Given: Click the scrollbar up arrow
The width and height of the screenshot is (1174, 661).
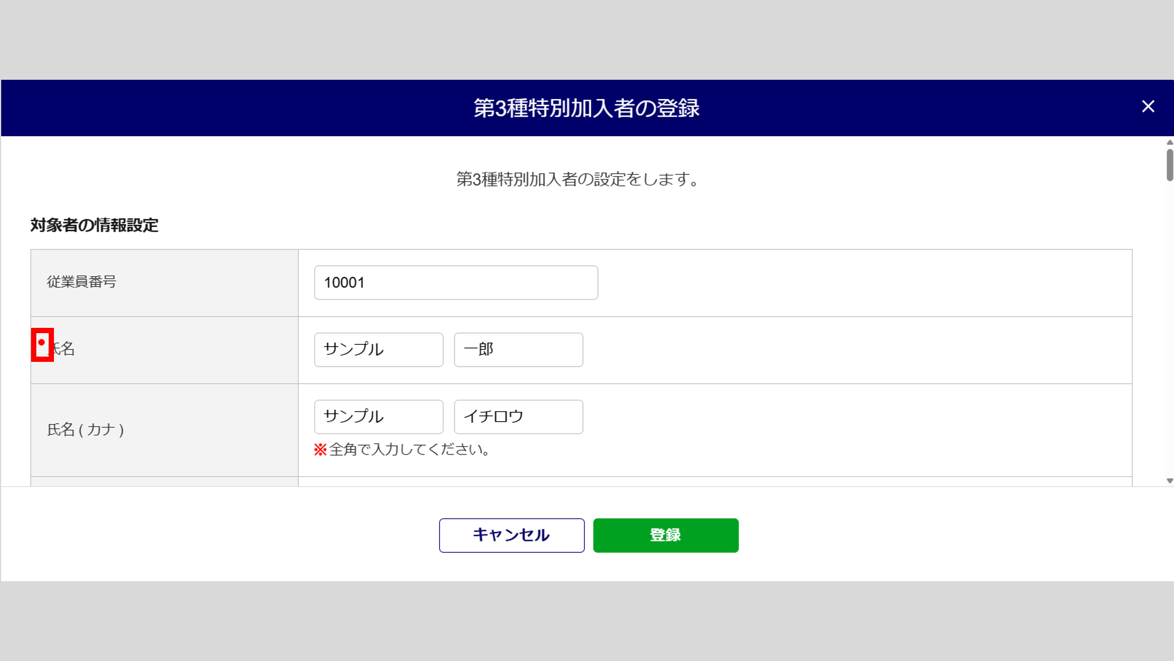Looking at the screenshot, I should coord(1169,143).
